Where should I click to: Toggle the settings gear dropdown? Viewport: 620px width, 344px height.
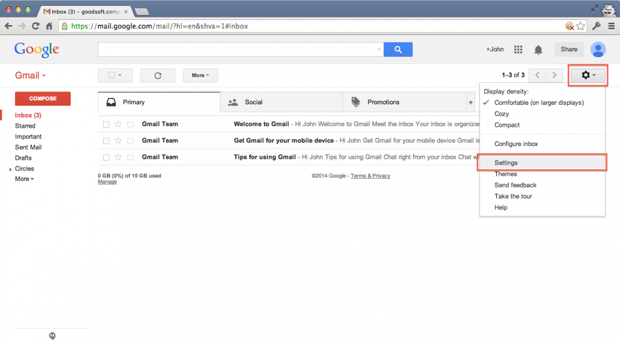click(588, 75)
